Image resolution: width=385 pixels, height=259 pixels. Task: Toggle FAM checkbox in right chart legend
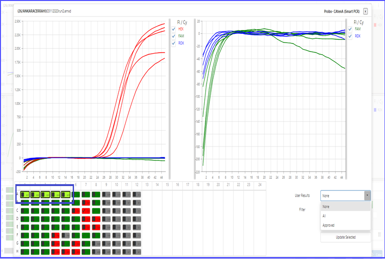pyautogui.click(x=350, y=29)
